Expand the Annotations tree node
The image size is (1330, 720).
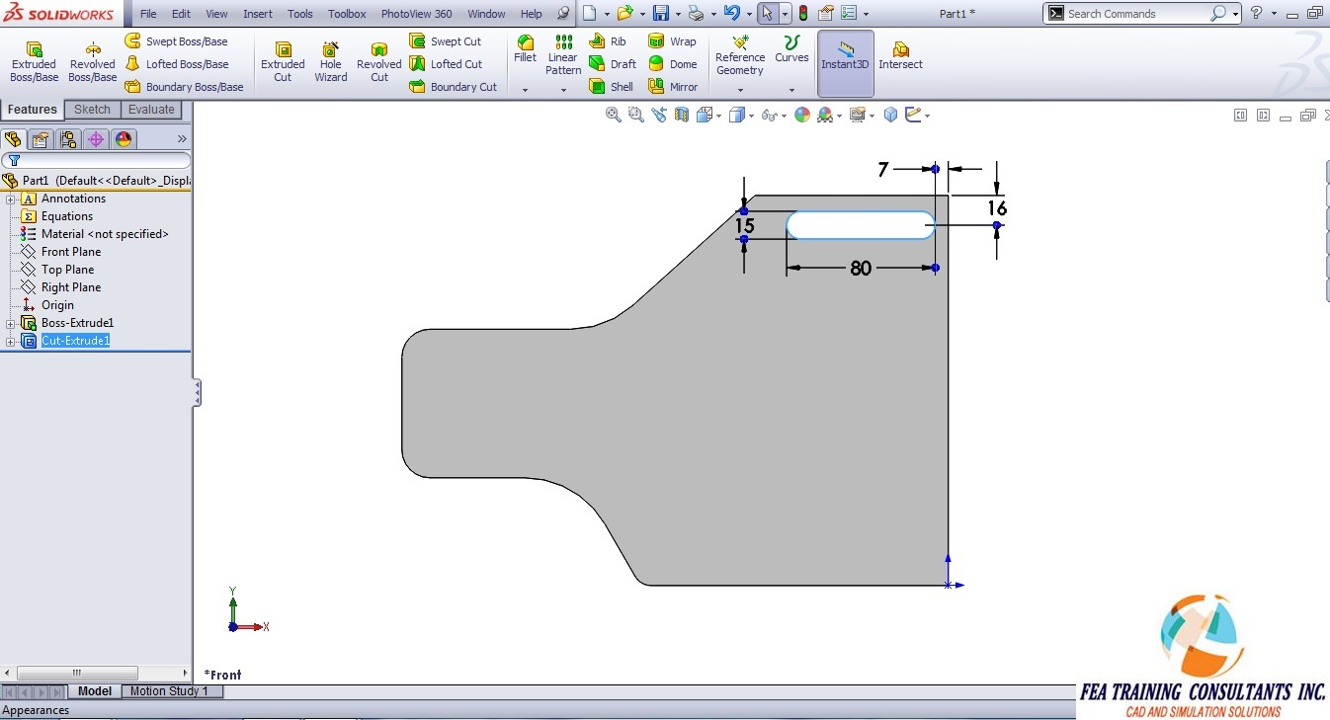coord(11,200)
